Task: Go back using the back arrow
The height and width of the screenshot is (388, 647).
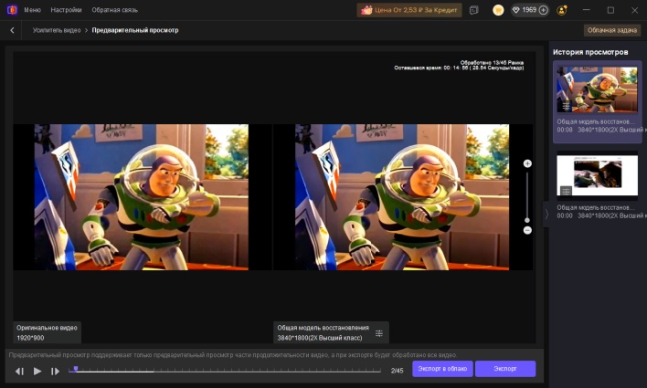Action: point(12,30)
